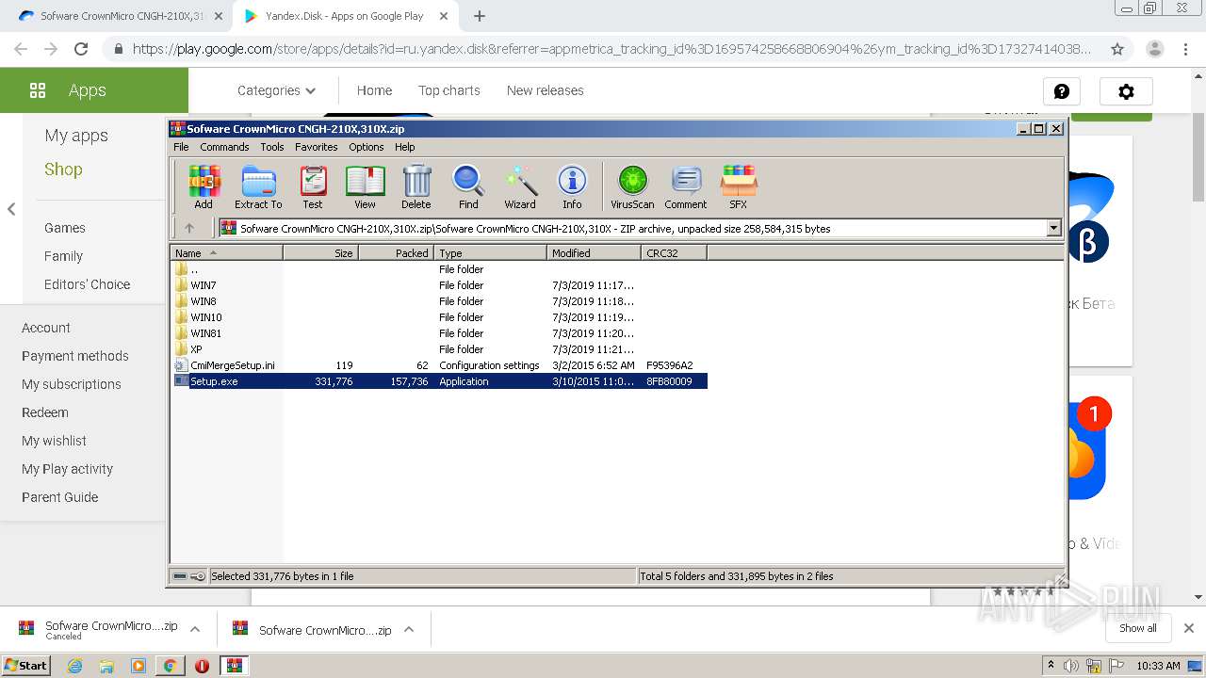
Task: Open the Wizard tool icon
Action: pos(520,186)
